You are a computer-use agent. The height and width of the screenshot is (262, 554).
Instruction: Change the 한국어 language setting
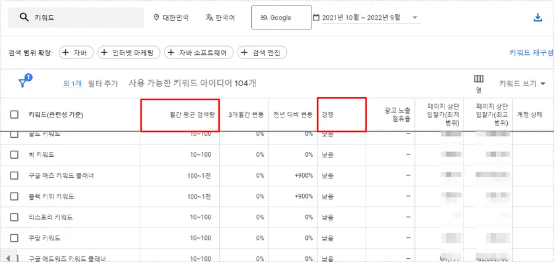pyautogui.click(x=220, y=17)
